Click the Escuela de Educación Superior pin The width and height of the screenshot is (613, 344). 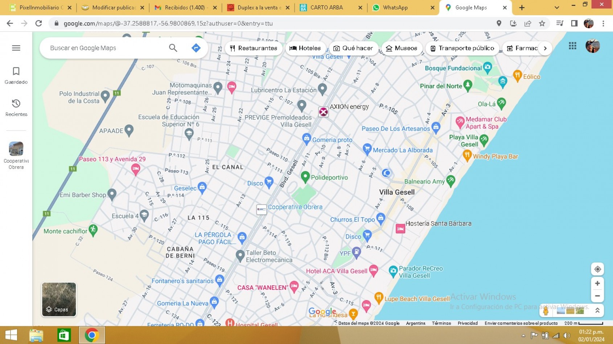(x=189, y=134)
